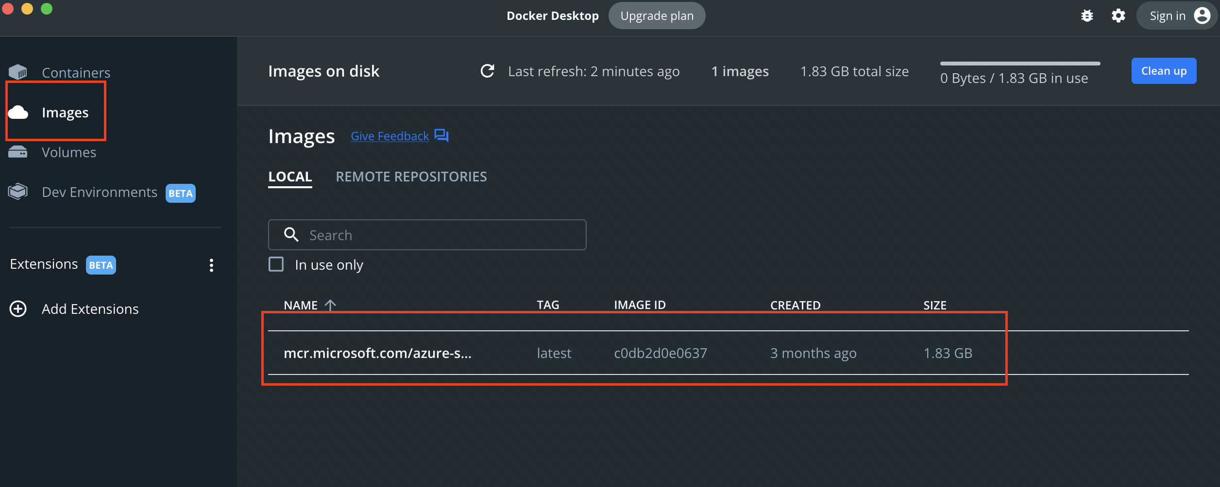Sort by the SIZE column header

(x=935, y=305)
